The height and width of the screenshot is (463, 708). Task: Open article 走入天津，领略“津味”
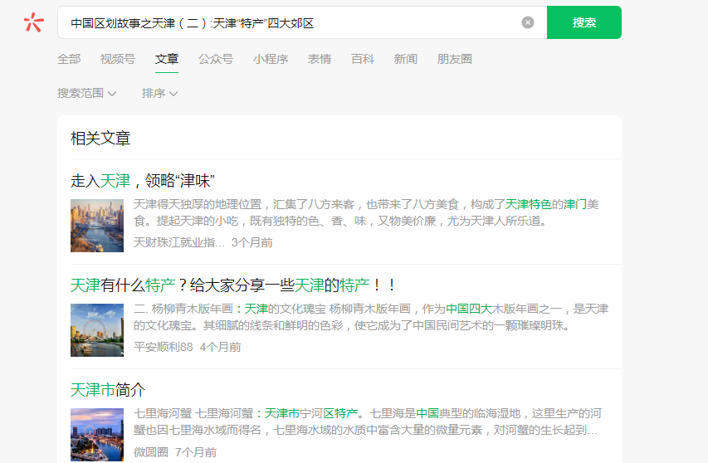[142, 181]
